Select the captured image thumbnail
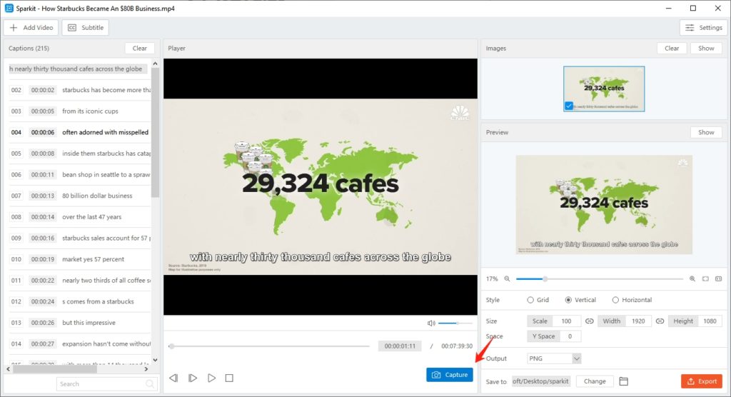Image resolution: width=731 pixels, height=397 pixels. tap(604, 89)
